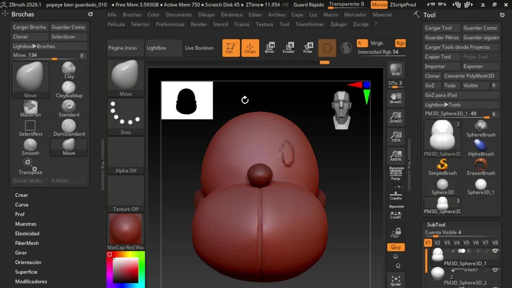Toggle Dibujar draw mode
The height and width of the screenshot is (288, 512).
click(250, 48)
